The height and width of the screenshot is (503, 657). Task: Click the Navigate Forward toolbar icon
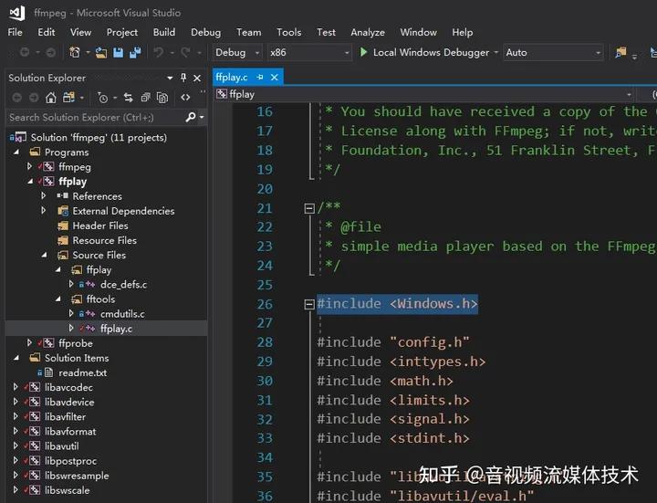(51, 52)
